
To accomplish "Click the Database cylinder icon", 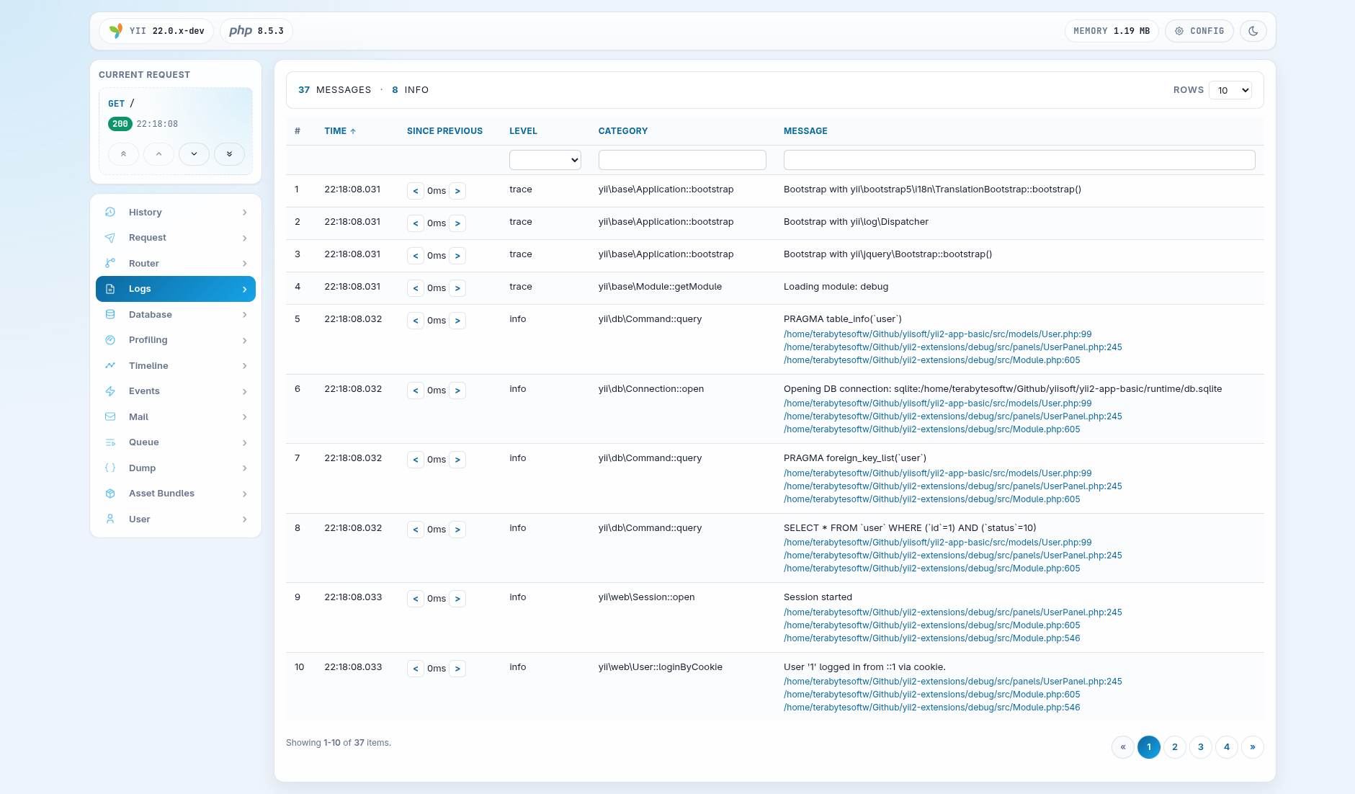I will point(110,314).
